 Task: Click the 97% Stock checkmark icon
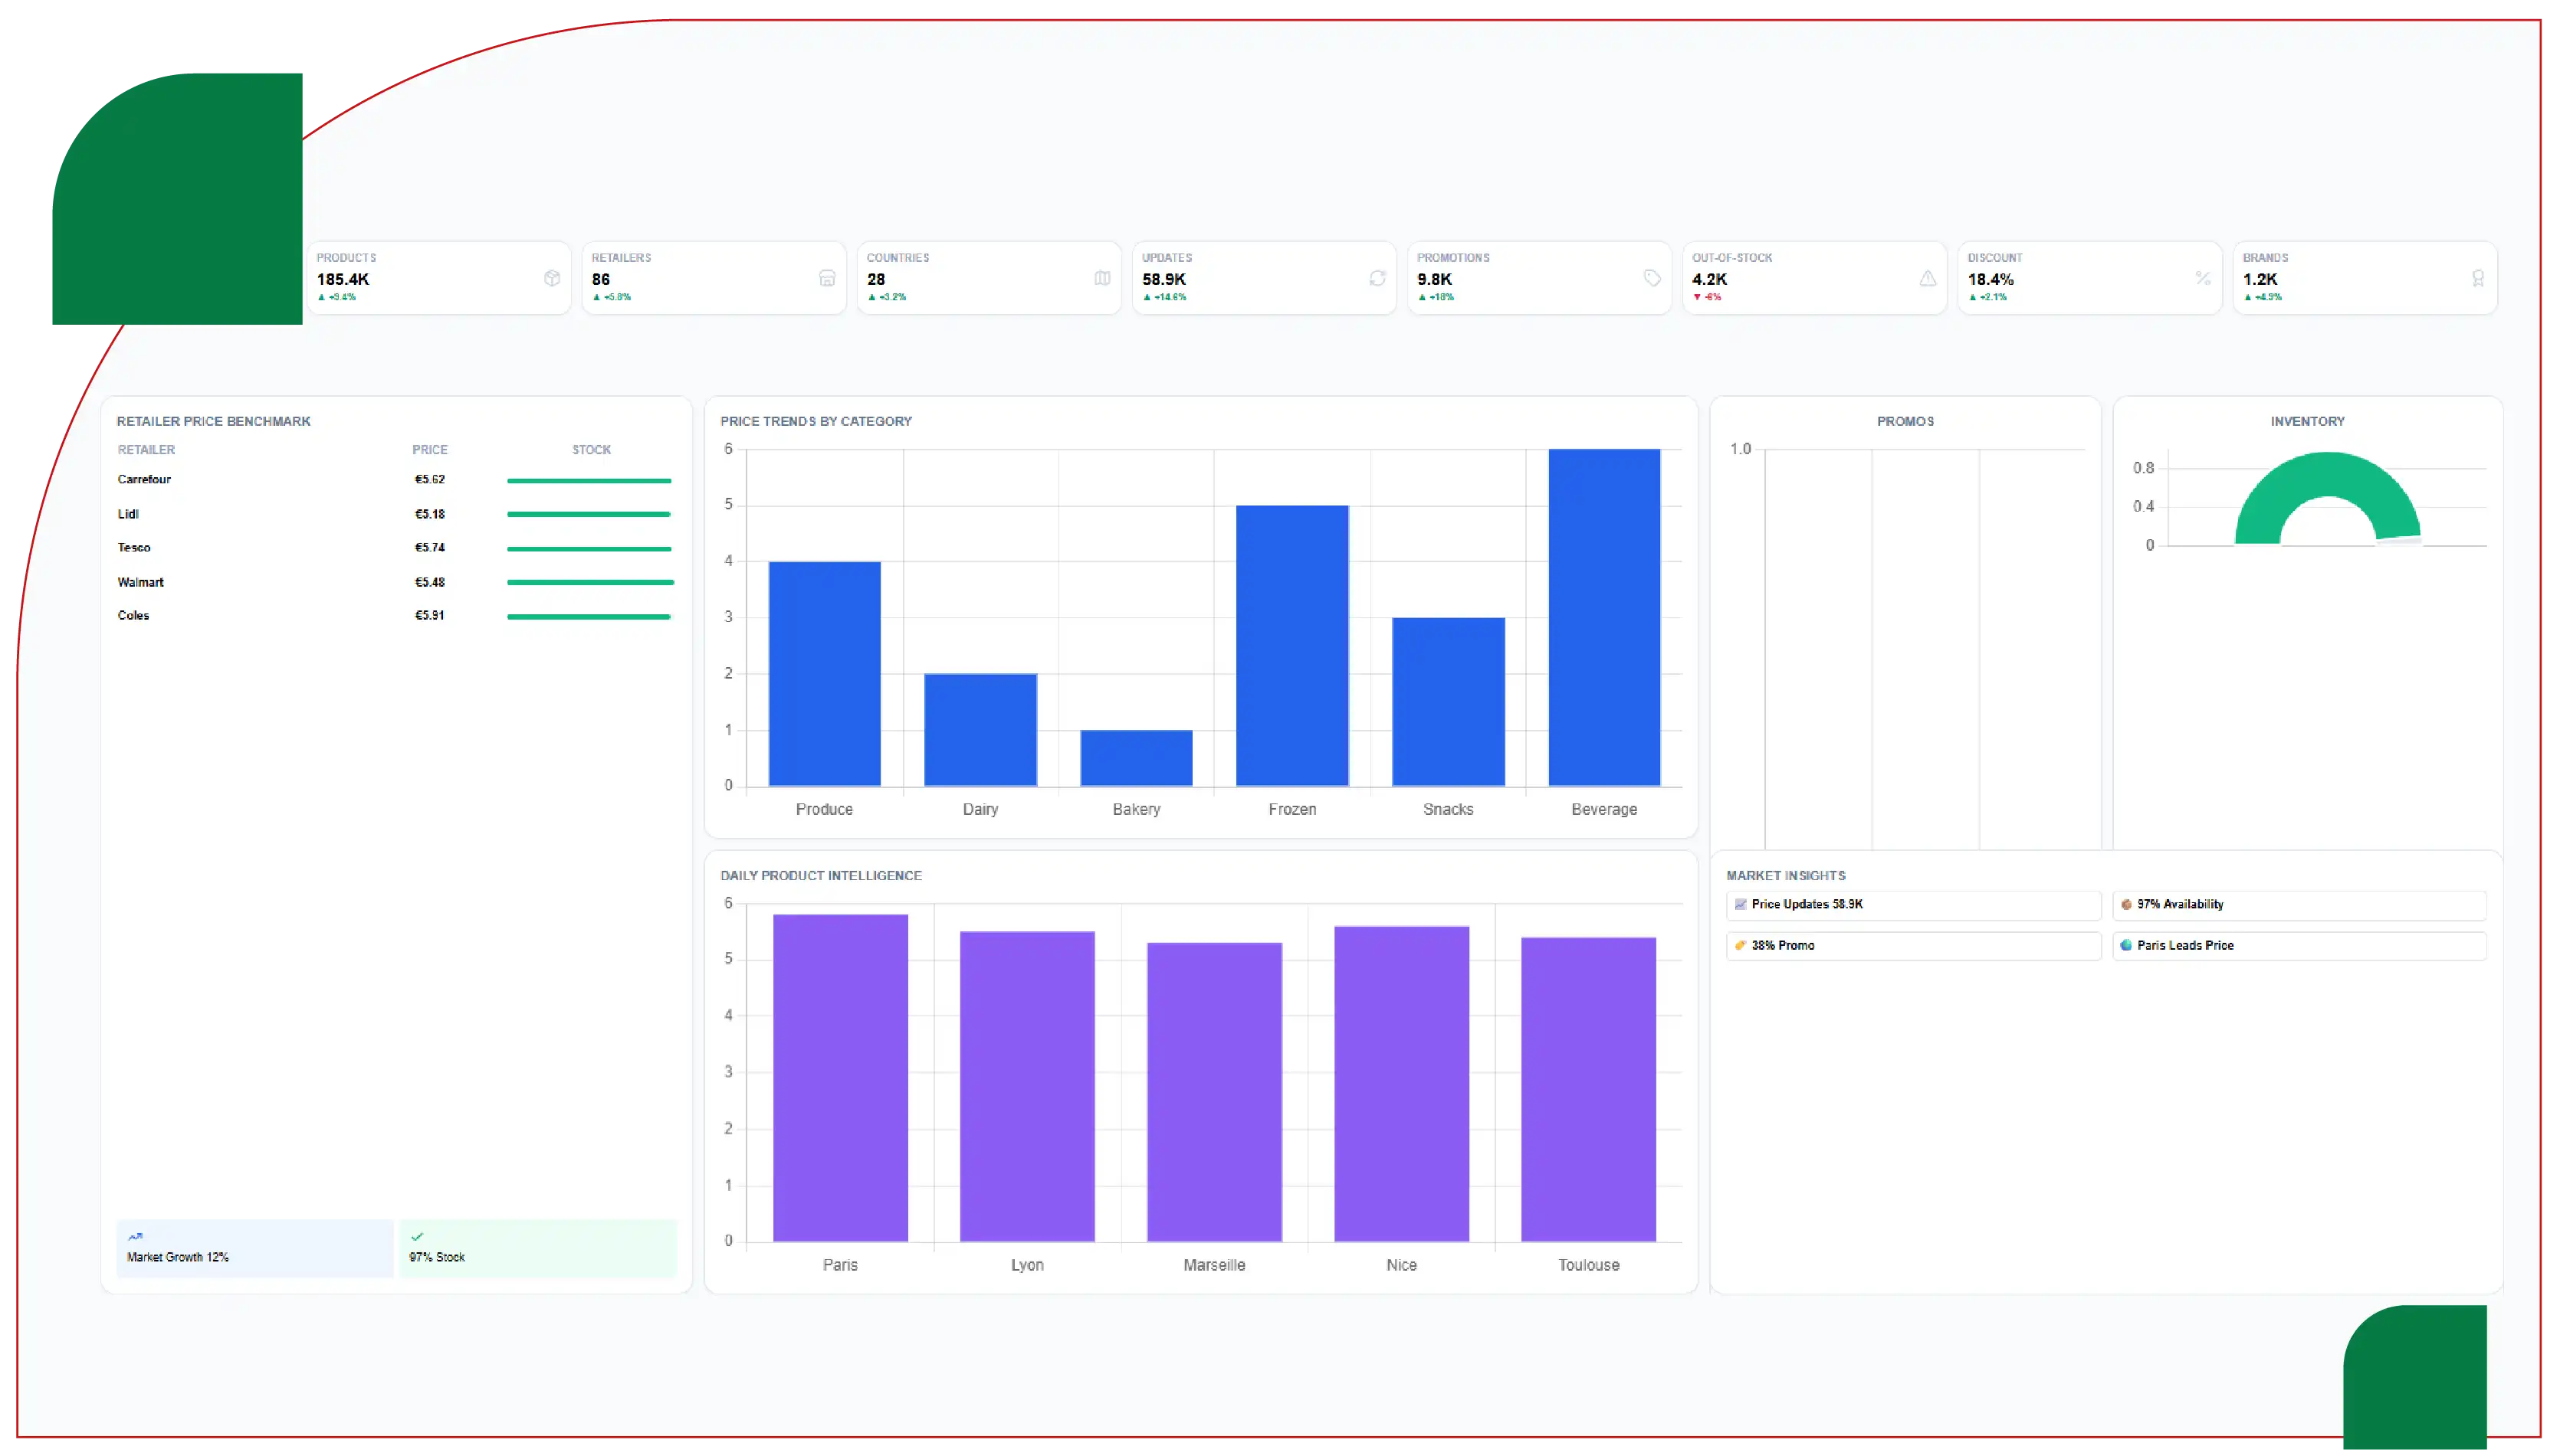pyautogui.click(x=417, y=1237)
